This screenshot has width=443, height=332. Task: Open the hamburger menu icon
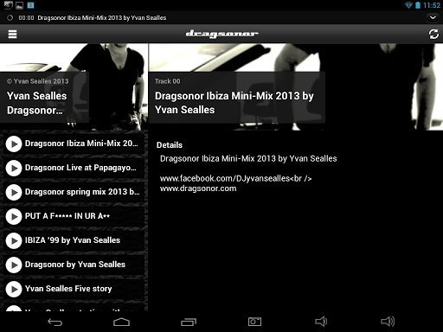click(x=12, y=34)
